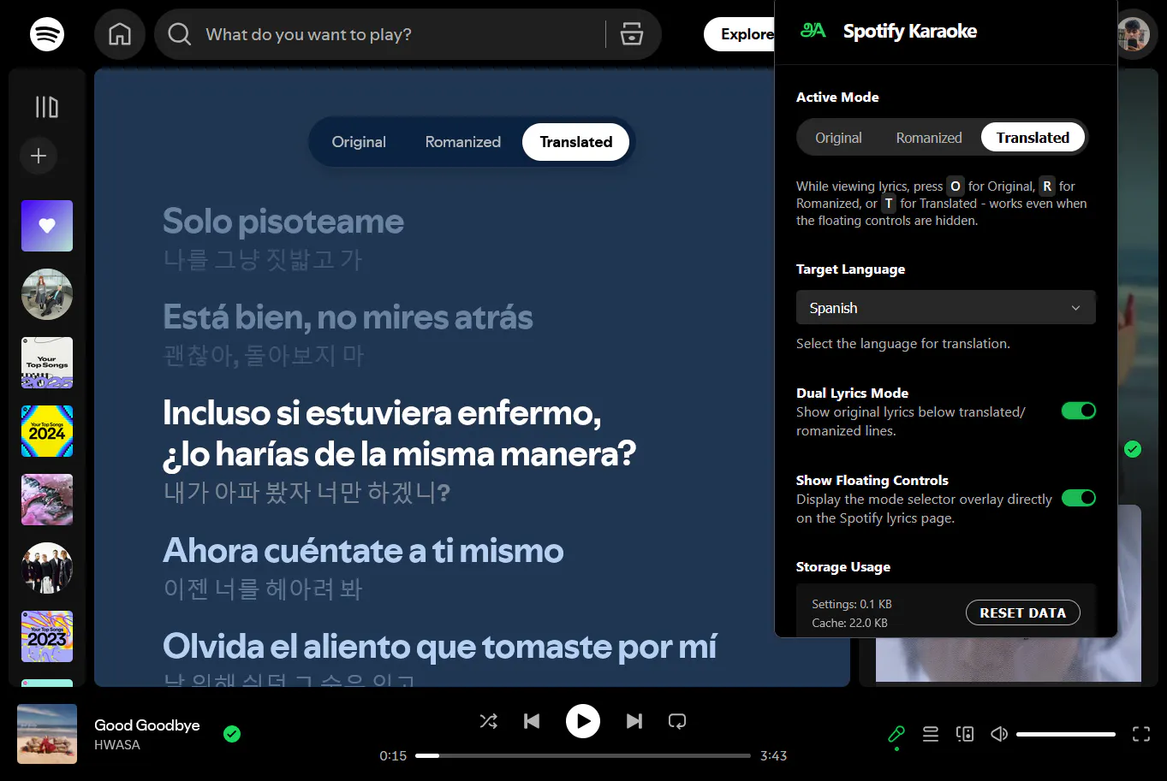Create a new playlist with plus button
This screenshot has width=1167, height=781.
pos(39,156)
